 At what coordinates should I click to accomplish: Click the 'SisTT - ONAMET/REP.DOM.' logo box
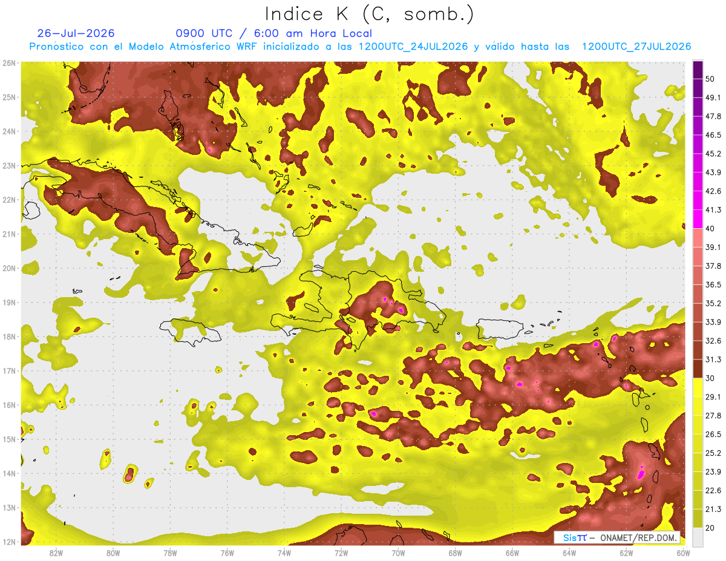click(x=617, y=537)
